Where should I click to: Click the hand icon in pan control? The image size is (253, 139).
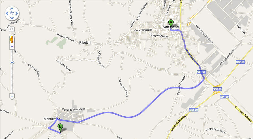click(x=12, y=13)
